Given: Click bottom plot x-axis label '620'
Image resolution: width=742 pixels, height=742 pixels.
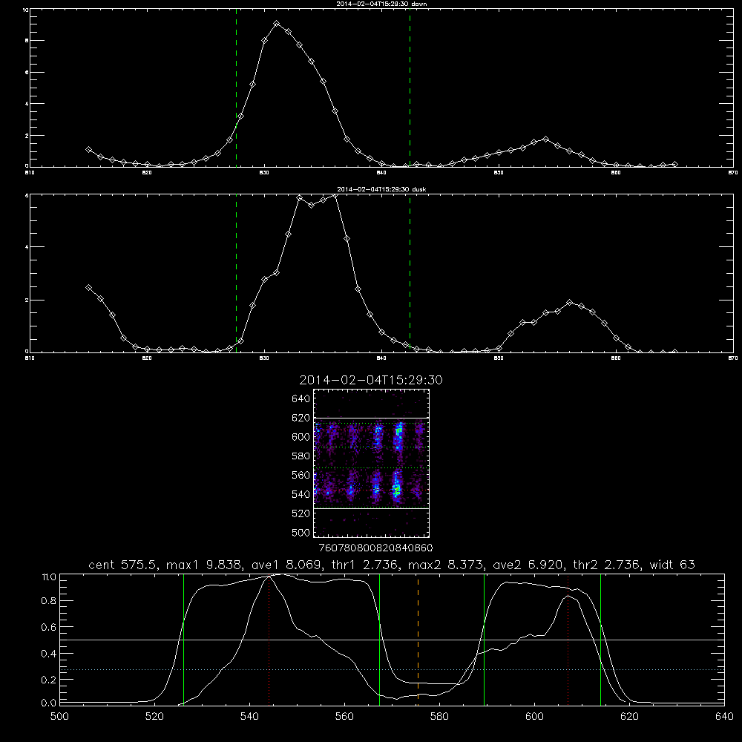Looking at the screenshot, I should (629, 717).
